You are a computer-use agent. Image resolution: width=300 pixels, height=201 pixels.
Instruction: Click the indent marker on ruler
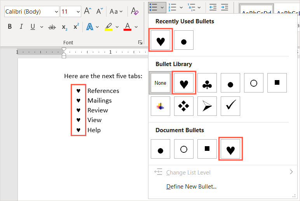(x=64, y=53)
